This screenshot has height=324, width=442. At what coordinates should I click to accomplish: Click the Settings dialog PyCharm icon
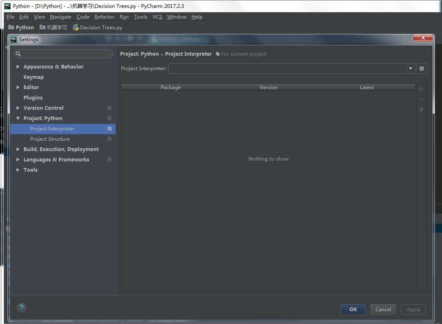click(x=14, y=40)
